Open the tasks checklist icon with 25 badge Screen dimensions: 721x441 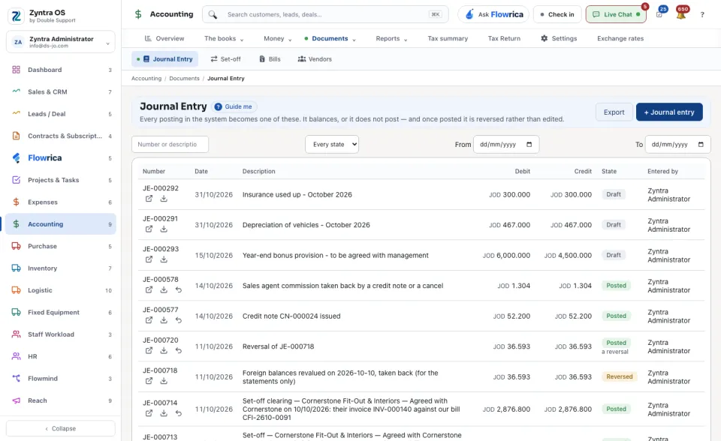point(659,14)
